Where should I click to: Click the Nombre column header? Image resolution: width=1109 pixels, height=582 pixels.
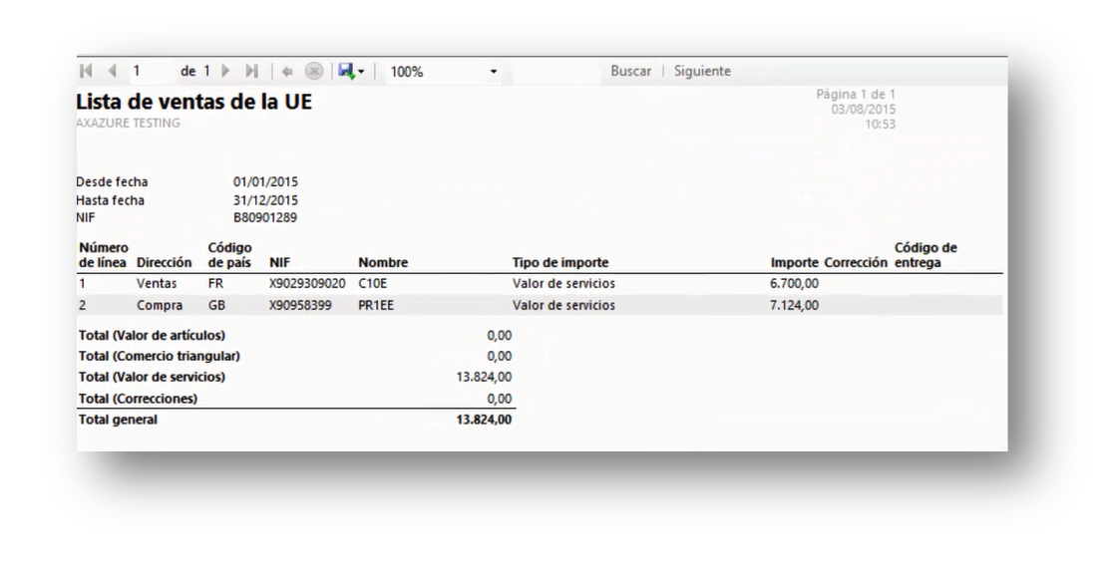383,262
